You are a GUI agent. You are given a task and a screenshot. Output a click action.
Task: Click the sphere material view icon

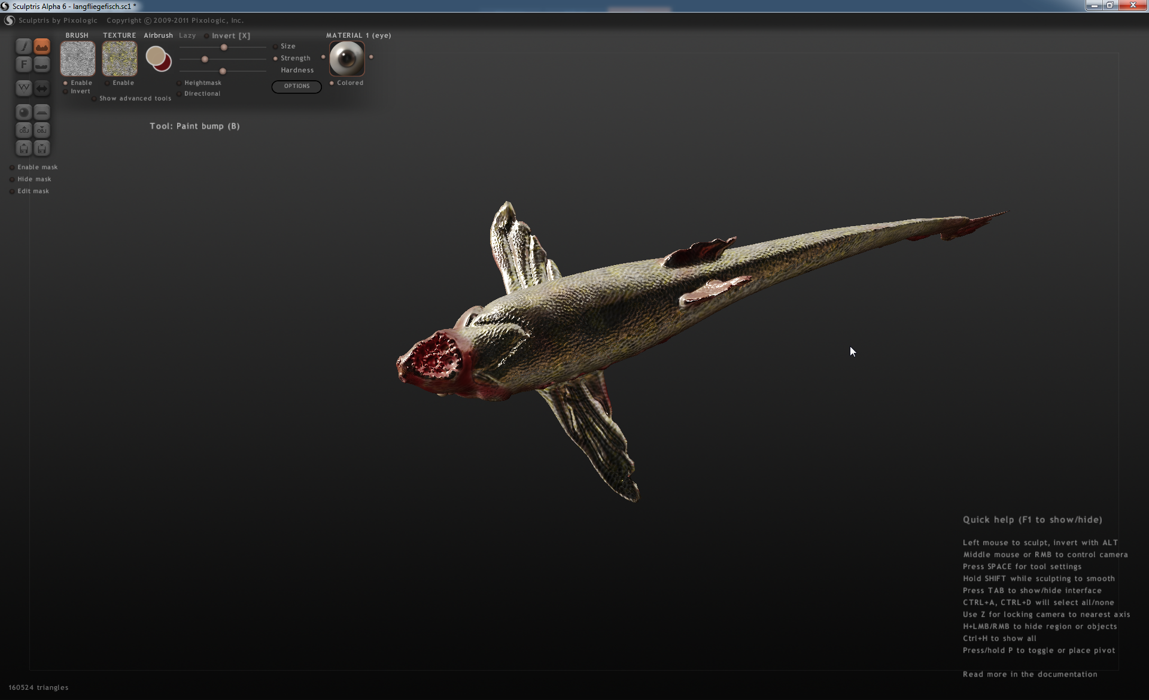[23, 112]
